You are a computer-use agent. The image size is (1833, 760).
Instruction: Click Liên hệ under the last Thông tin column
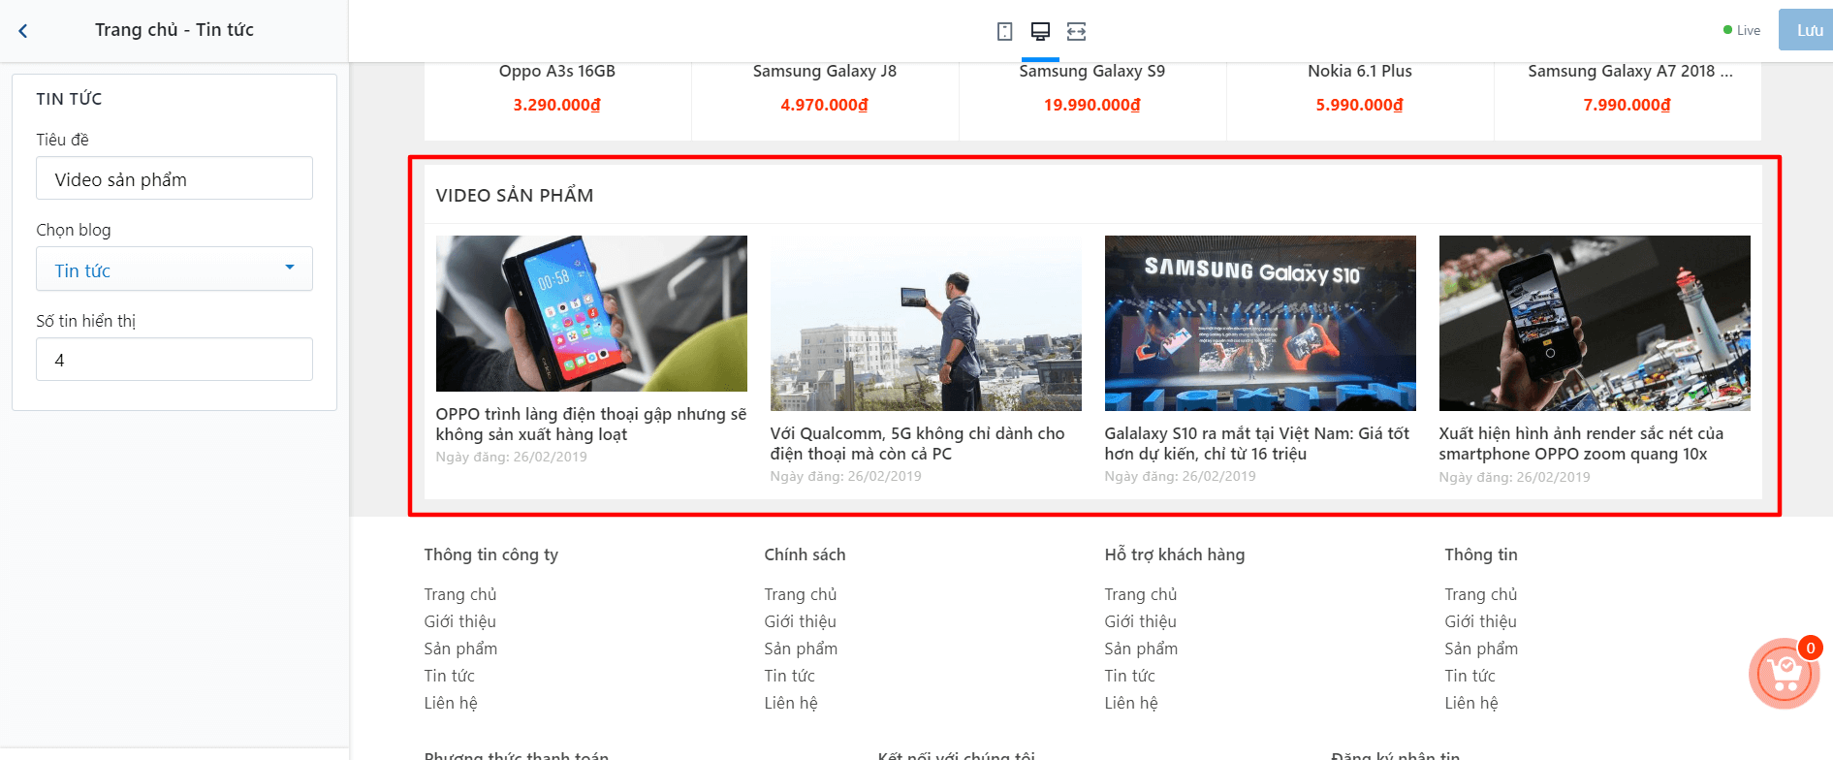(1471, 703)
